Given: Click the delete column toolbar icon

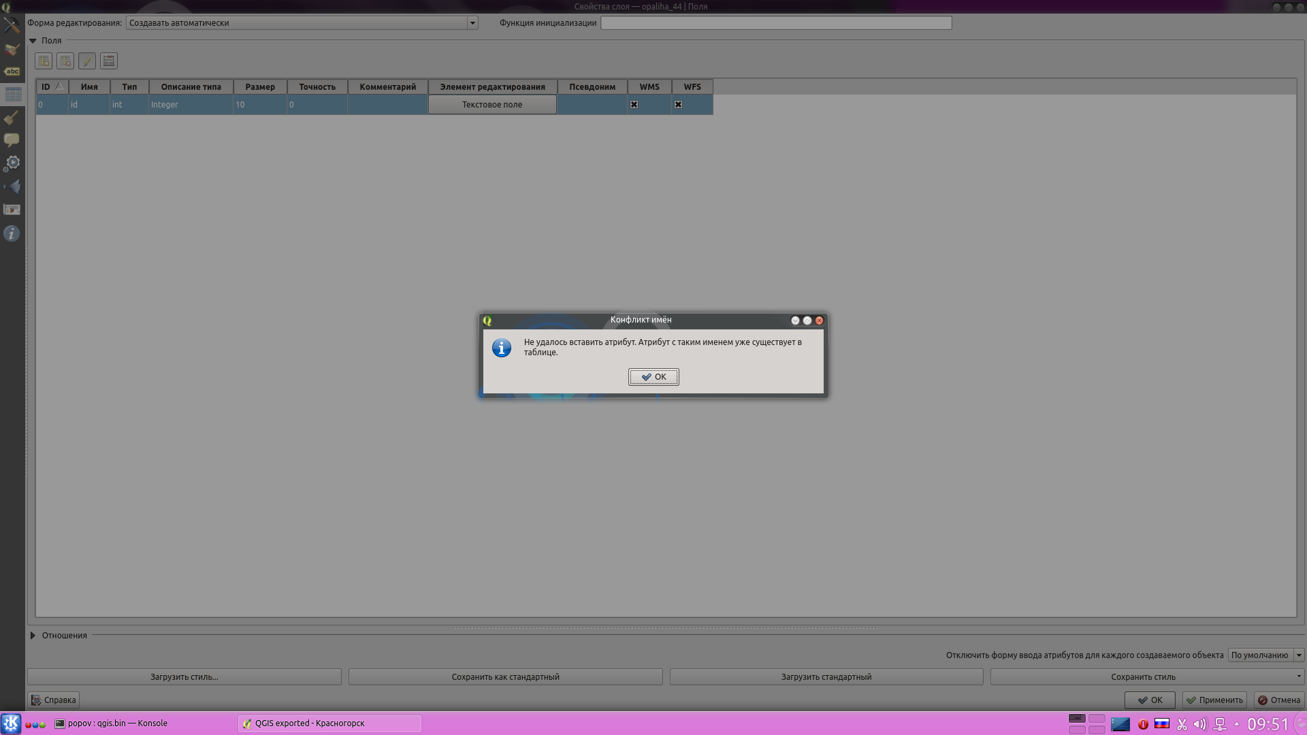Looking at the screenshot, I should point(65,61).
